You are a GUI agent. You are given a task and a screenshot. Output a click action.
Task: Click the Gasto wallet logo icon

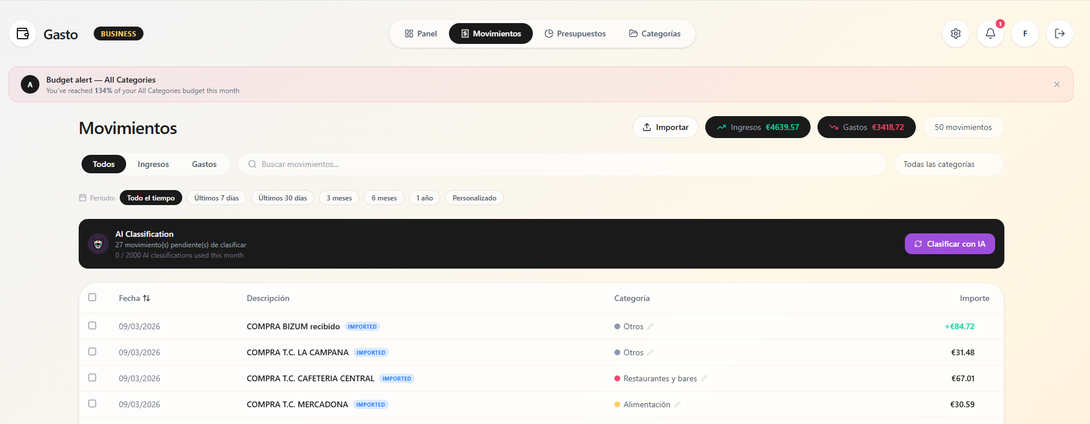(x=23, y=34)
